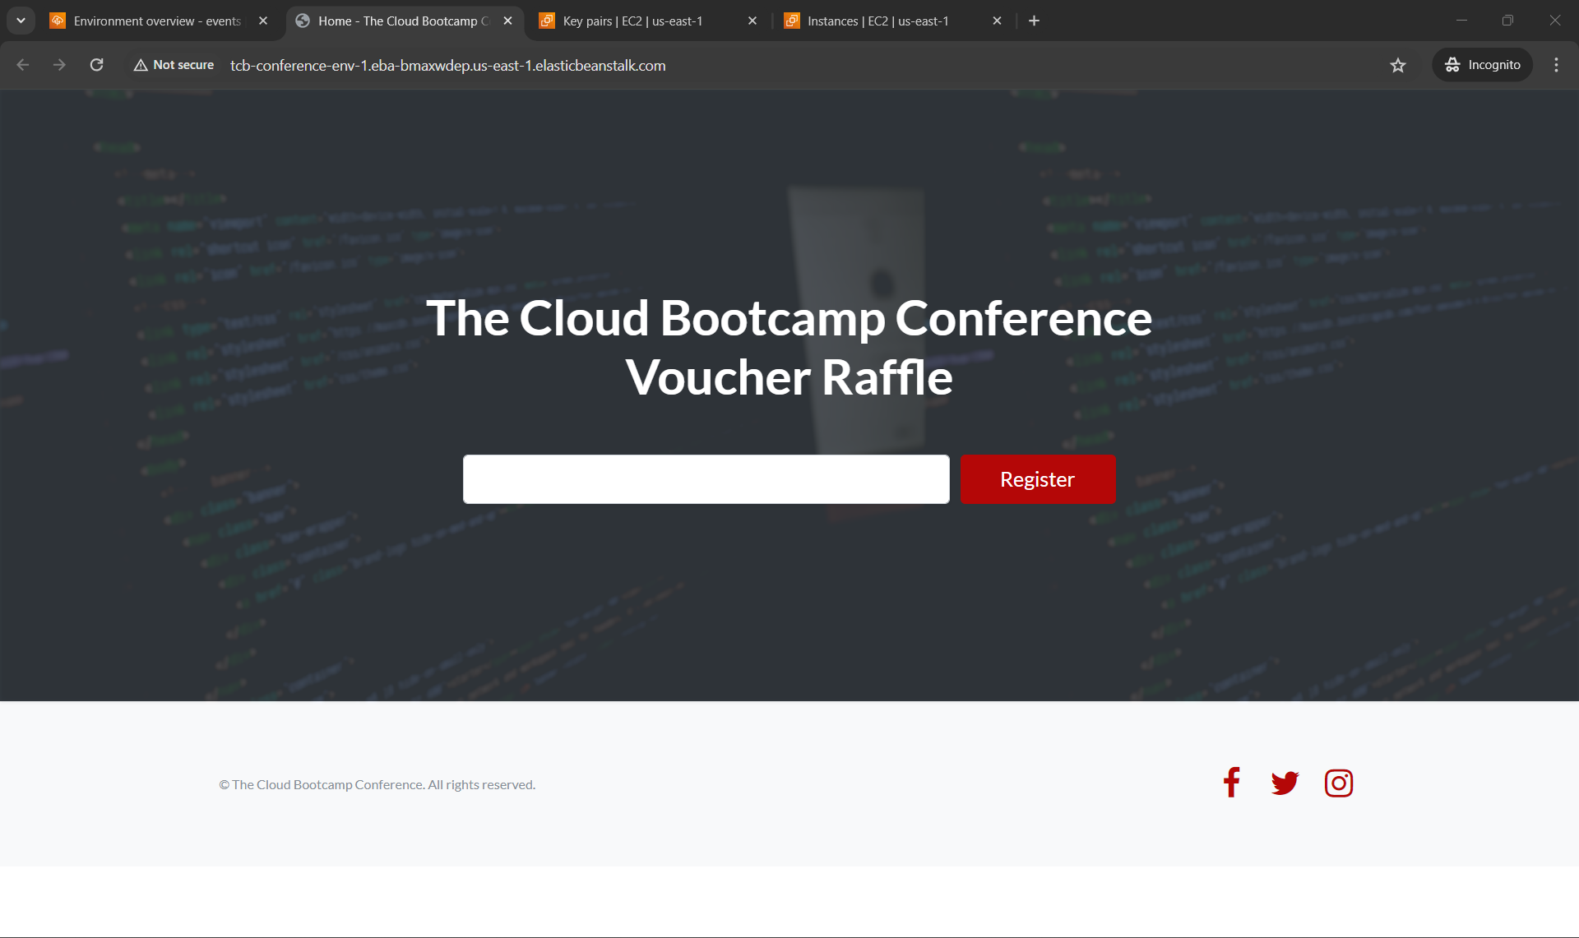The width and height of the screenshot is (1579, 938).
Task: Close the Instances EC2 tab
Action: 997,21
